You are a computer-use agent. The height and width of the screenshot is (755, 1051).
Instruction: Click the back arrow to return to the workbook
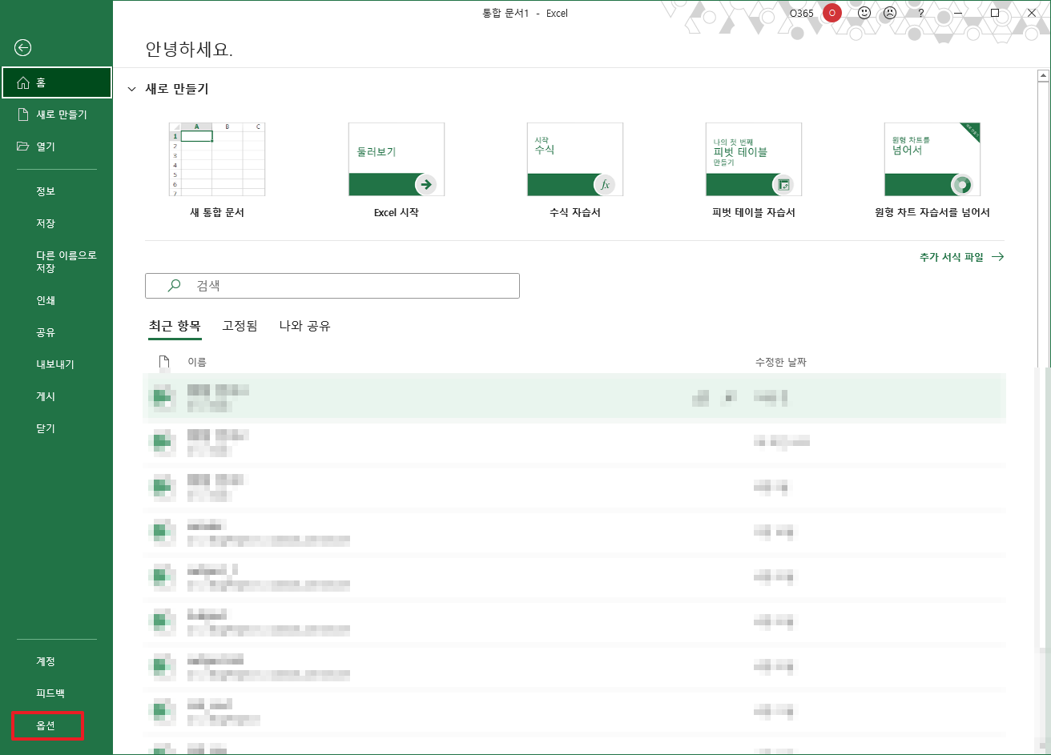(23, 48)
